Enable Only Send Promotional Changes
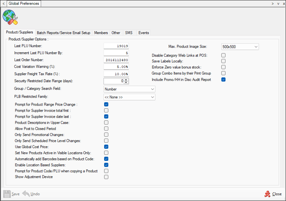This screenshot has width=286, height=201. point(106,135)
